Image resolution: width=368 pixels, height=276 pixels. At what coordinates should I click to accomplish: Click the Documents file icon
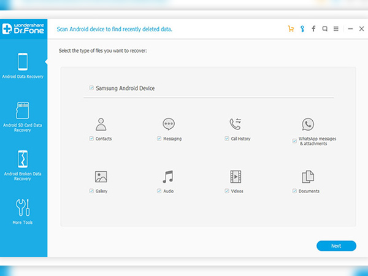[308, 177]
